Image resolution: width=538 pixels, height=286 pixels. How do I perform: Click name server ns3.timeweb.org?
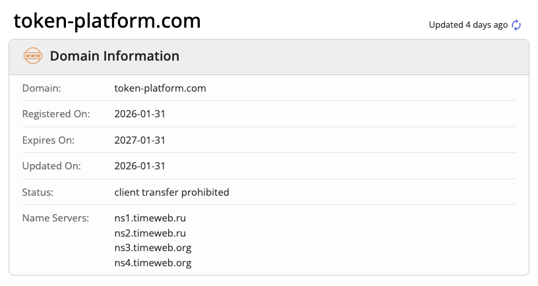click(153, 248)
